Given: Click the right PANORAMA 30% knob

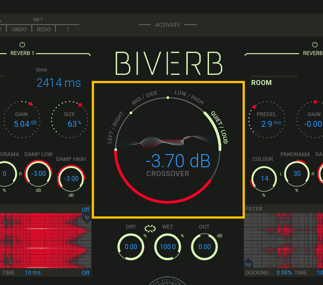Looking at the screenshot, I should 297,174.
